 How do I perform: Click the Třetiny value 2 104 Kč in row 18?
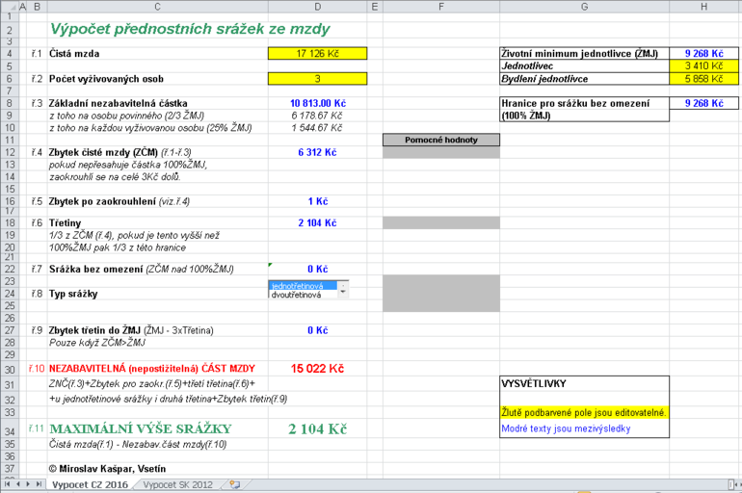pos(318,222)
